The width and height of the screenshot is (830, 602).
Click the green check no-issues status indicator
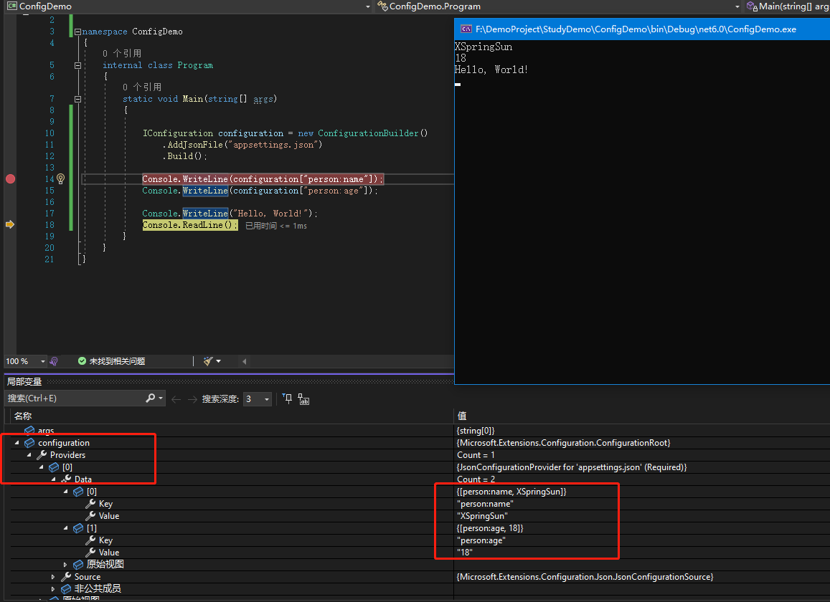pyautogui.click(x=82, y=361)
